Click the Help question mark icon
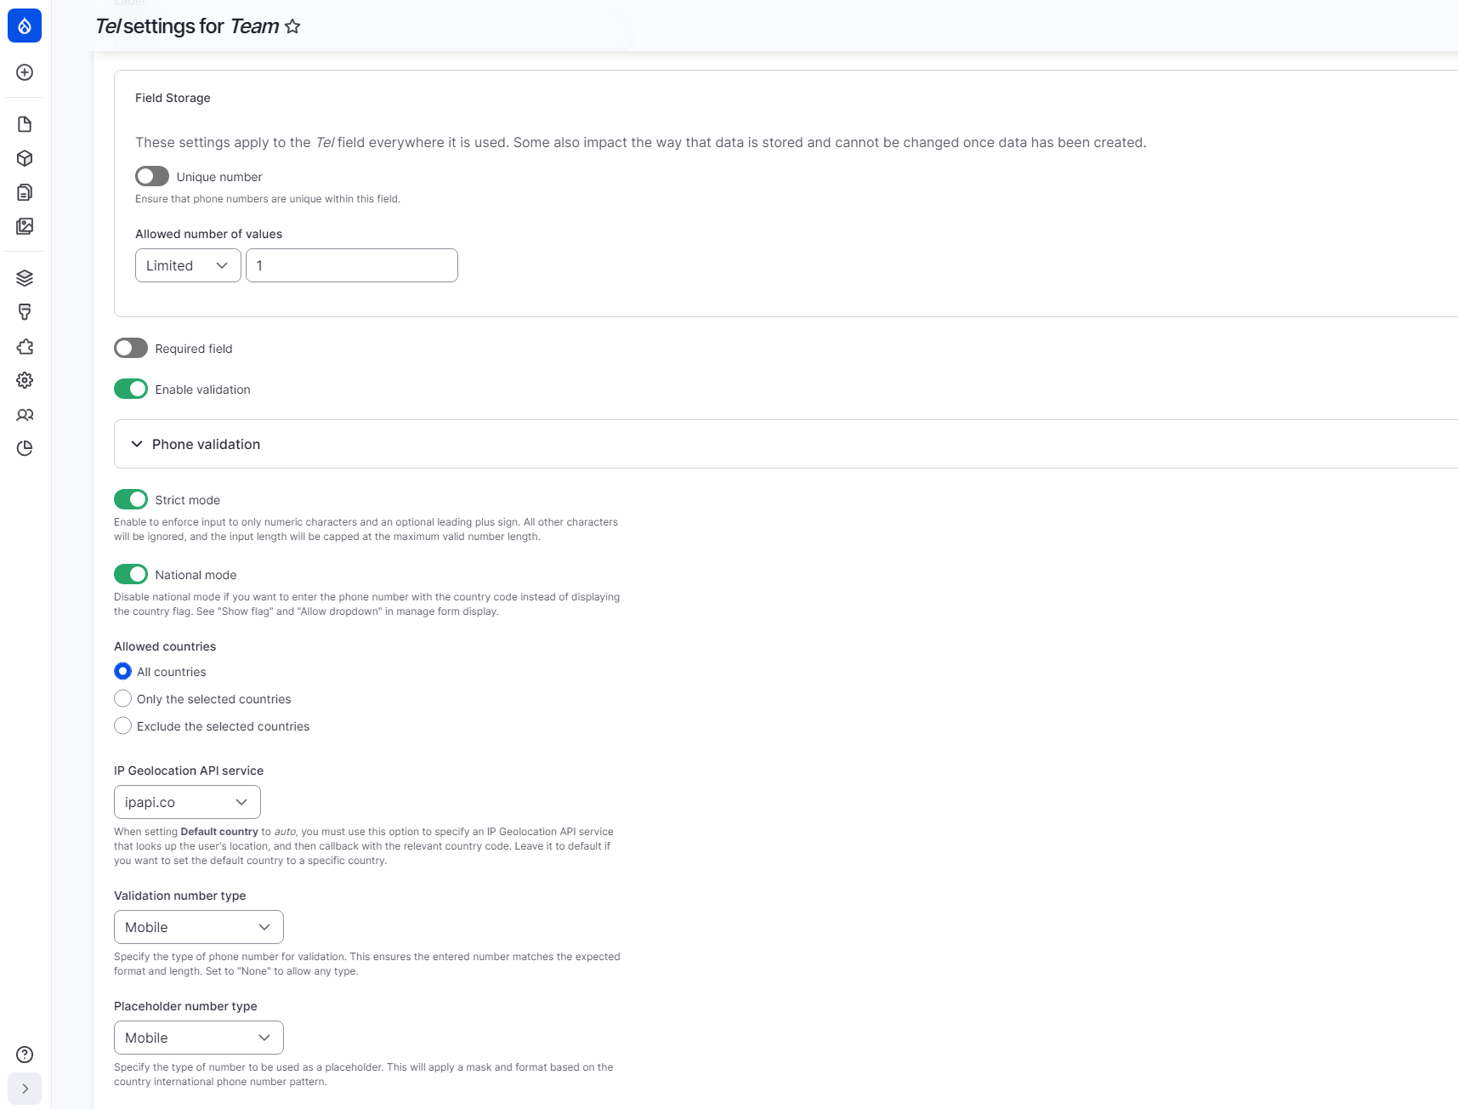The image size is (1458, 1109). point(25,1055)
